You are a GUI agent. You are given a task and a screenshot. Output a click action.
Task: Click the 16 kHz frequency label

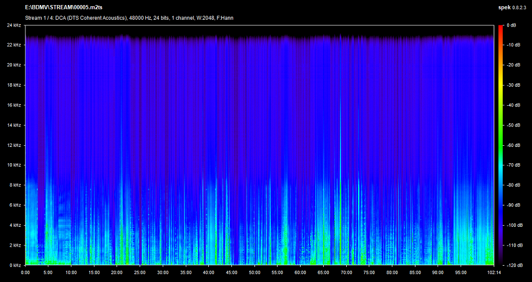coord(14,105)
